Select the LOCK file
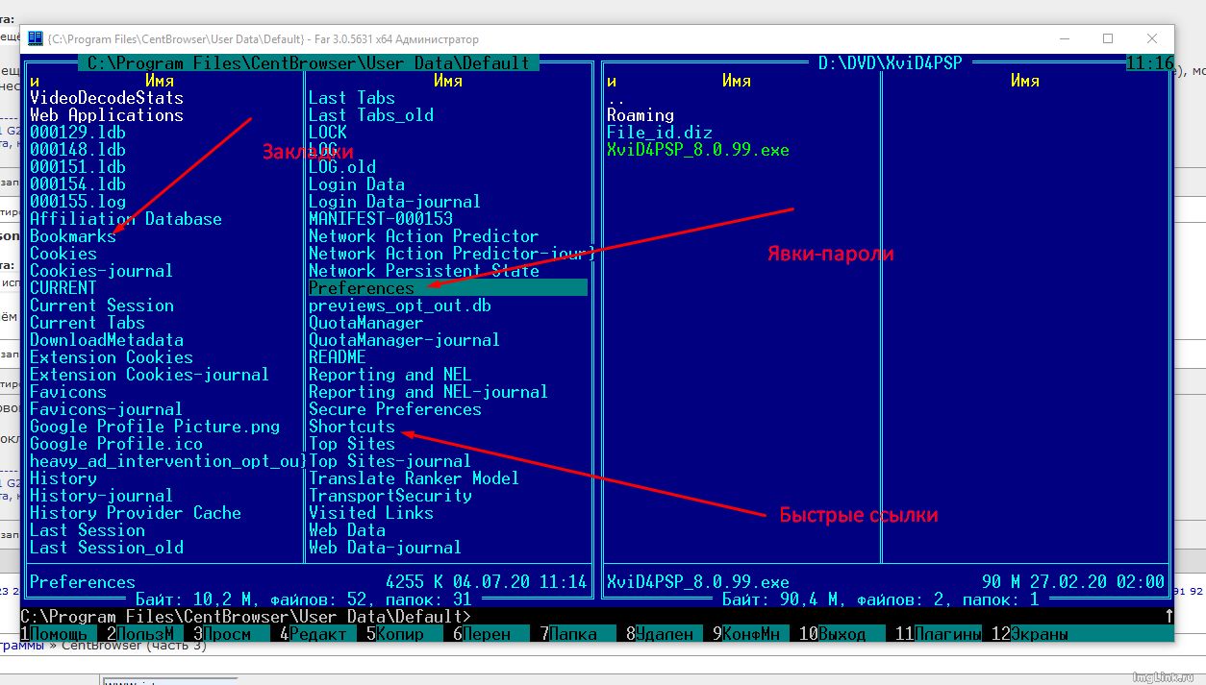Screen dimensions: 1206x685 (x=328, y=133)
